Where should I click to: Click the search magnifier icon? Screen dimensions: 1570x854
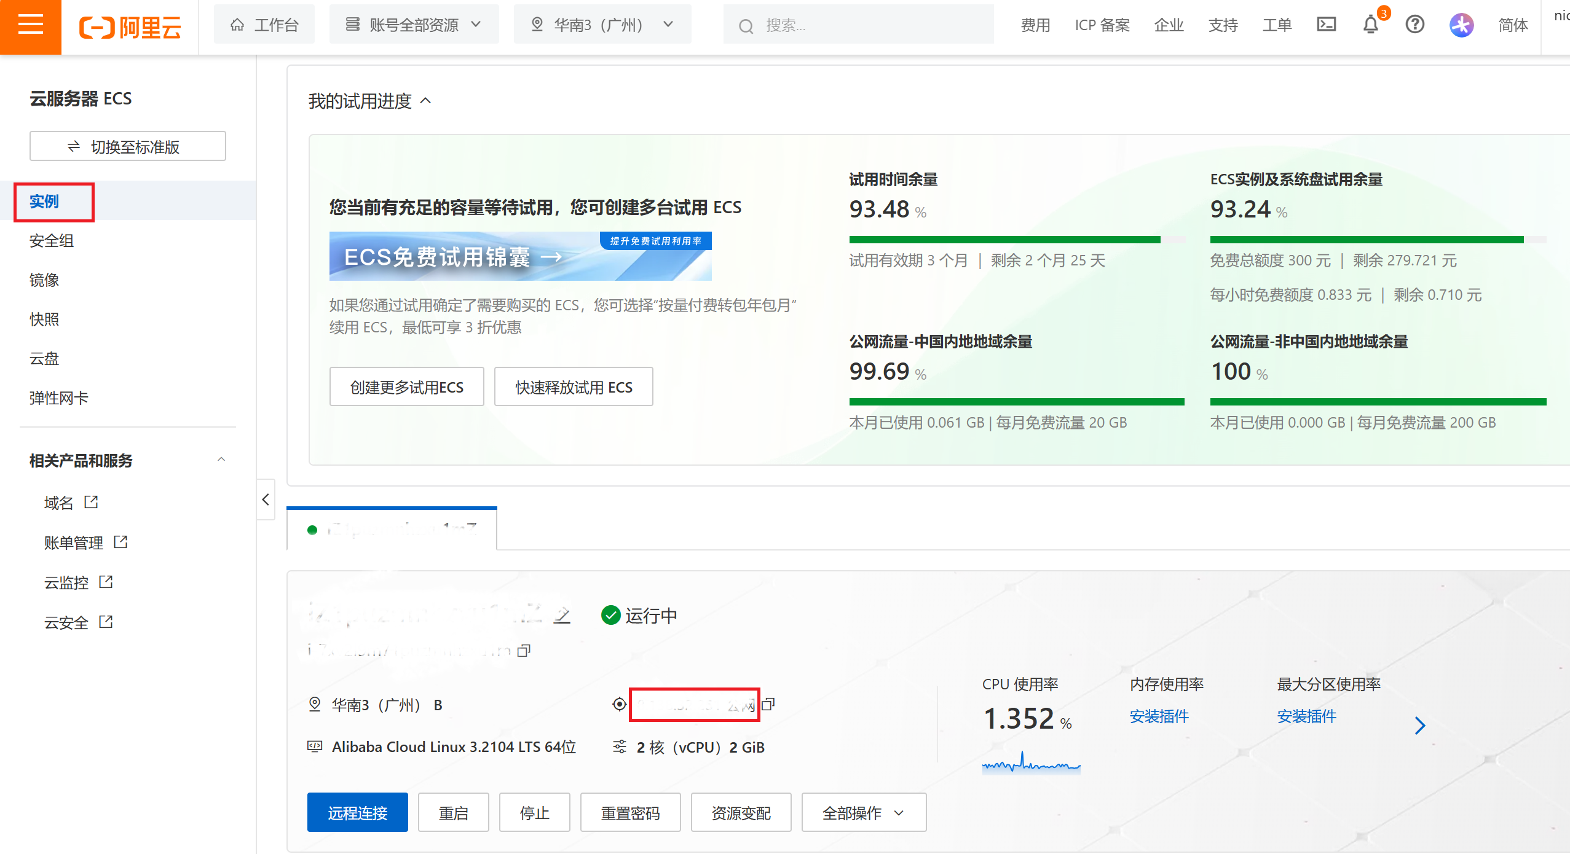pyautogui.click(x=746, y=26)
